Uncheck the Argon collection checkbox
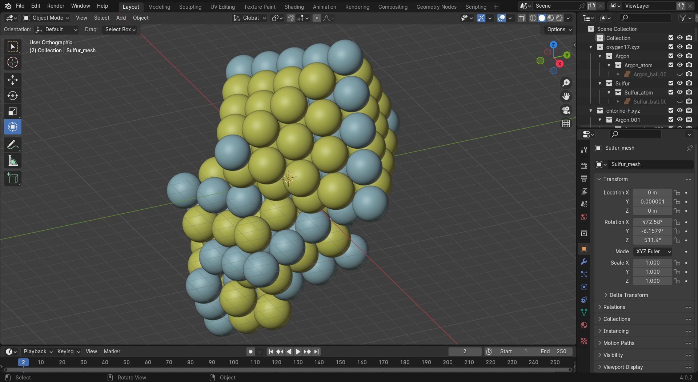The image size is (698, 382). tap(671, 56)
